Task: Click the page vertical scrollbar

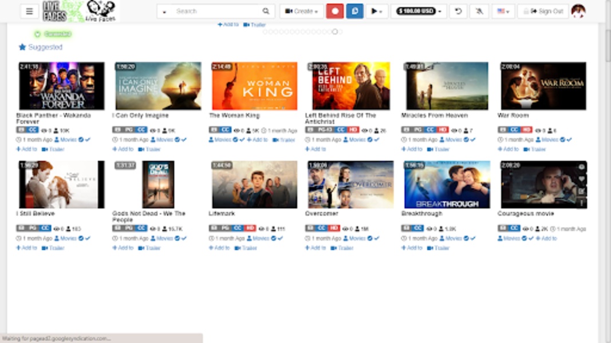Action: tap(608, 45)
